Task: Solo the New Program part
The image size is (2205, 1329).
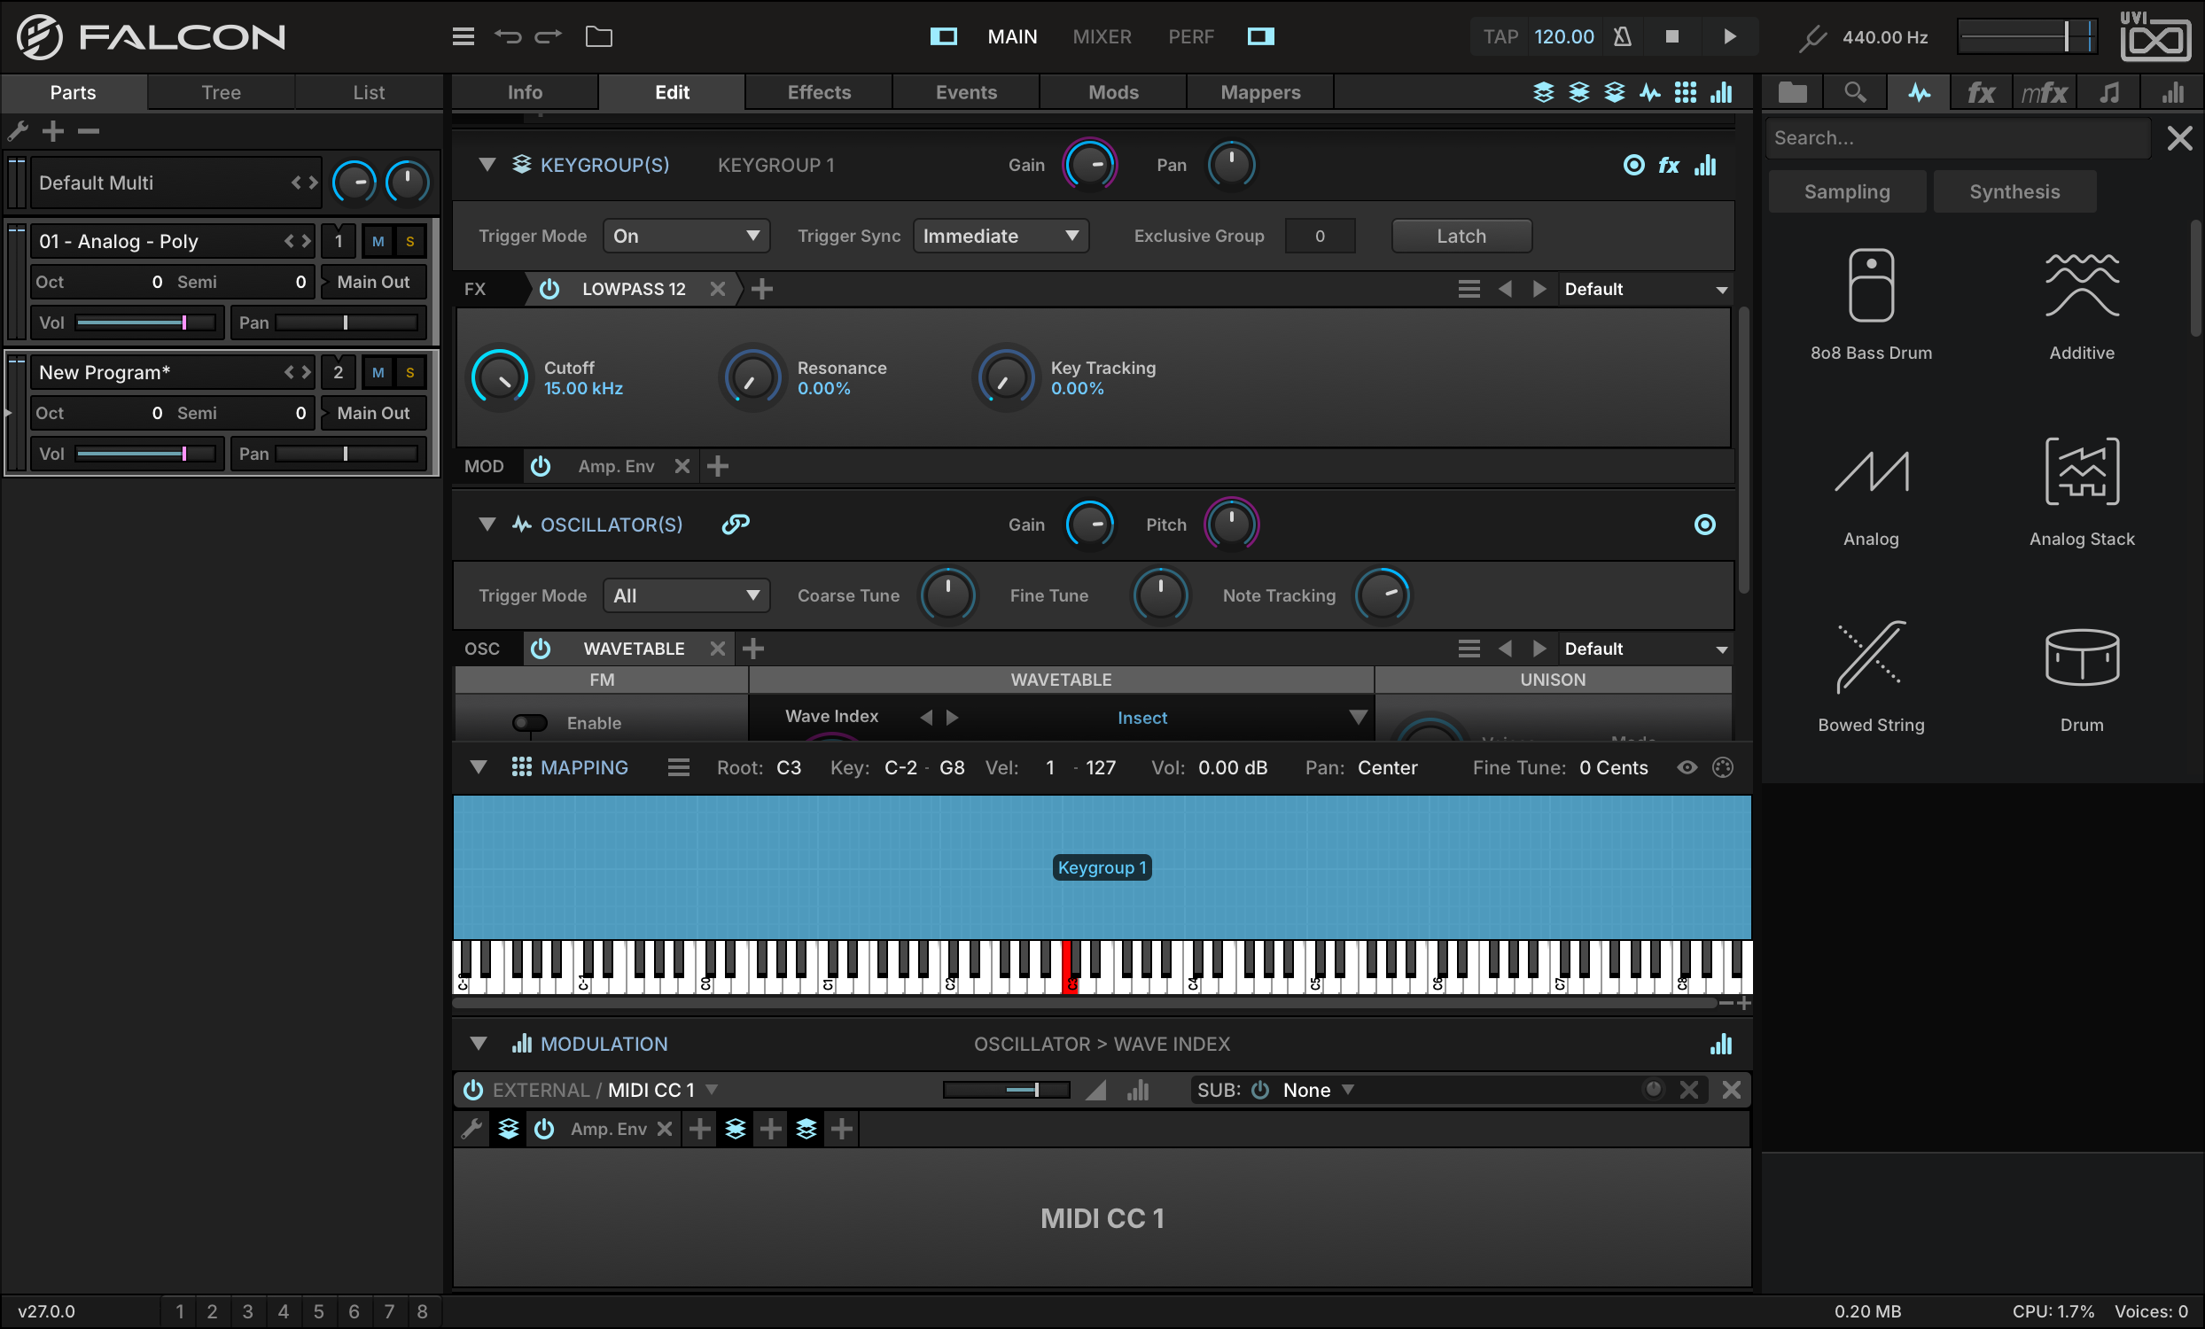Action: click(409, 373)
